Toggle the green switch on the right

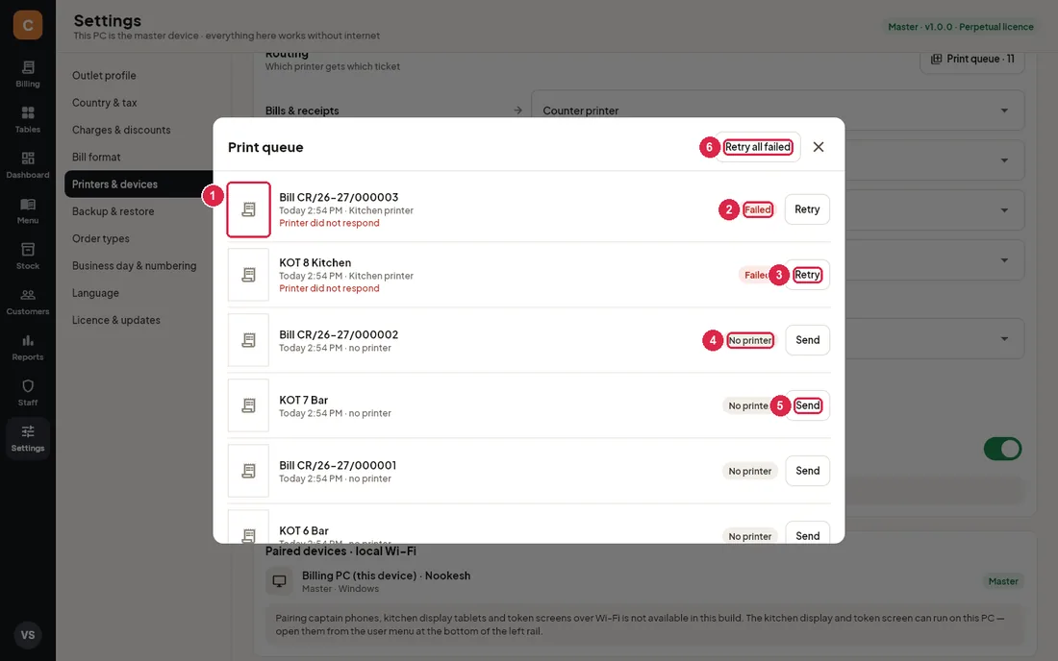(x=1002, y=449)
